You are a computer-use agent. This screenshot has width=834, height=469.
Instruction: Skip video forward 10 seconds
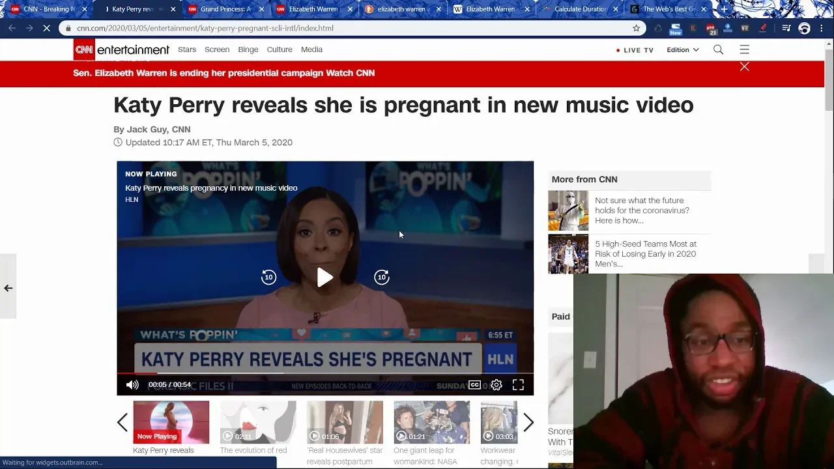coord(382,277)
